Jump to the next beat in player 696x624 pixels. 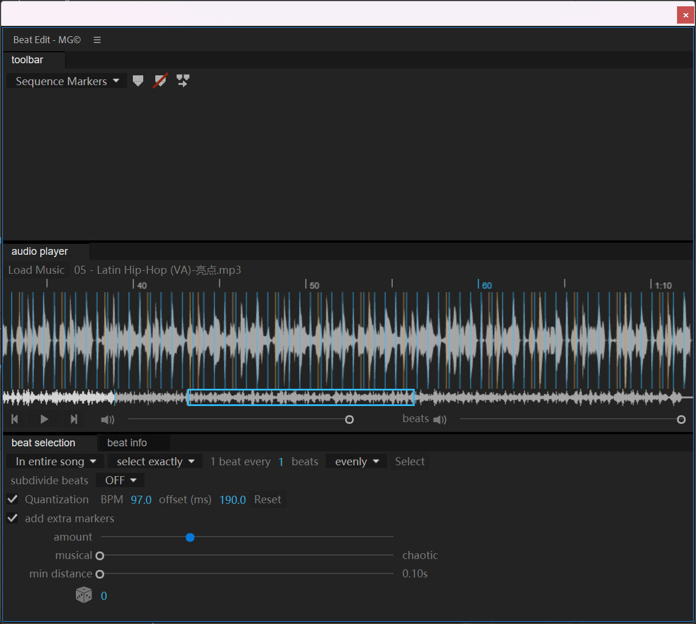click(74, 419)
